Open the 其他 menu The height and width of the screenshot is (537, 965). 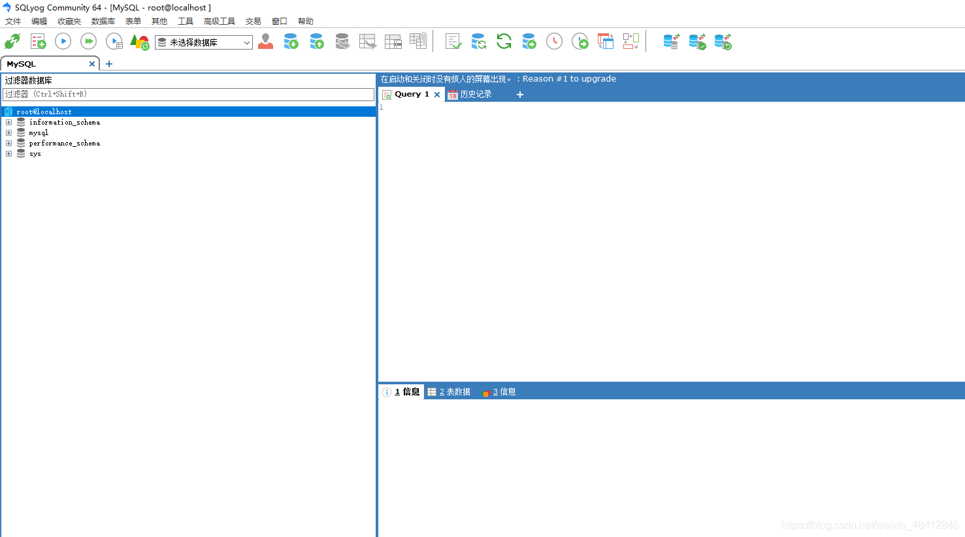pyautogui.click(x=159, y=22)
